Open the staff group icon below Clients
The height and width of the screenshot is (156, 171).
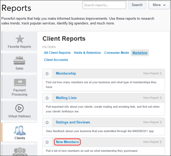pos(19,152)
